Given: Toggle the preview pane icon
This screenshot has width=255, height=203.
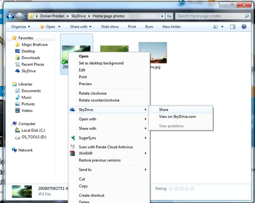Looking at the screenshot, I should pyautogui.click(x=233, y=27).
